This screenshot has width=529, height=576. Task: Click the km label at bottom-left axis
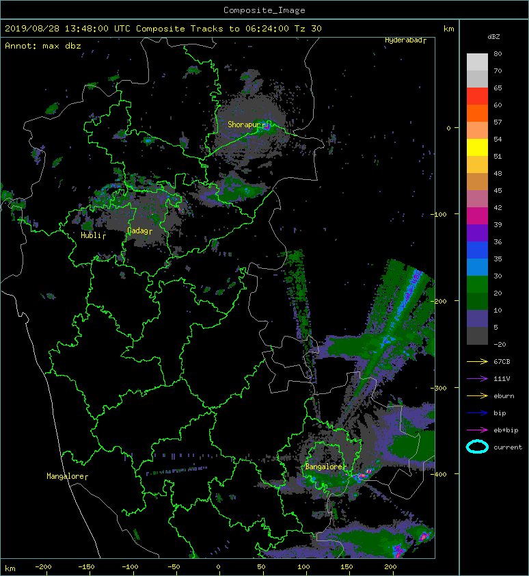(x=10, y=568)
